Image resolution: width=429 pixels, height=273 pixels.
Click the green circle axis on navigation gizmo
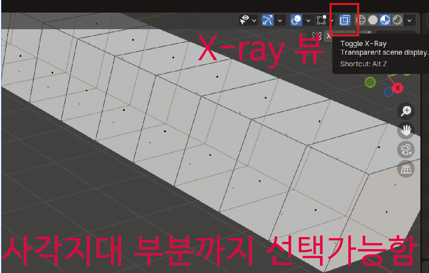[x=370, y=82]
